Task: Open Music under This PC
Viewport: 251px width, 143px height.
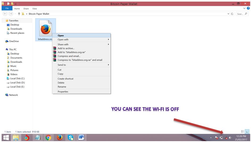Action: pos(13,66)
